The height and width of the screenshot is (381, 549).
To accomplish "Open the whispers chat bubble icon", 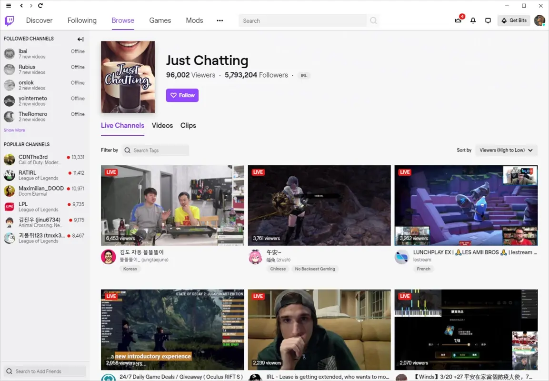I will [x=488, y=20].
